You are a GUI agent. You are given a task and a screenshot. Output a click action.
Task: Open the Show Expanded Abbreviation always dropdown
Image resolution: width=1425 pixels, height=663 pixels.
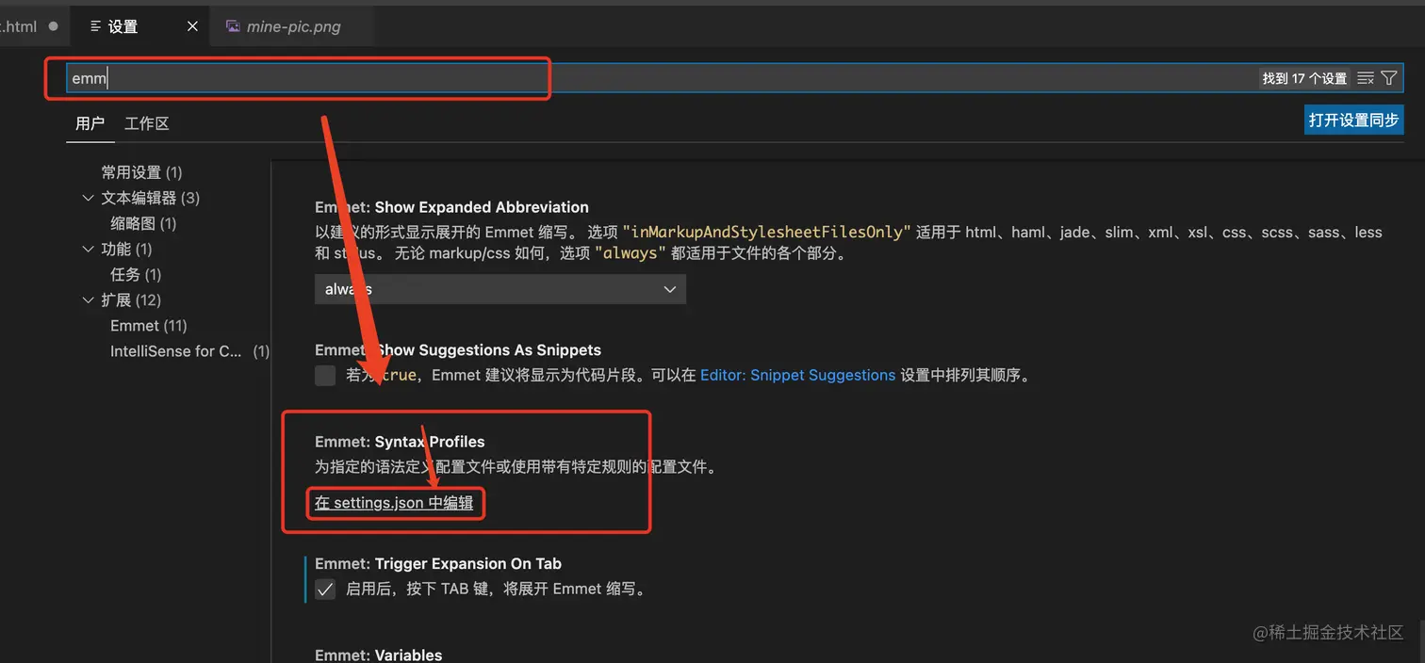coord(500,289)
